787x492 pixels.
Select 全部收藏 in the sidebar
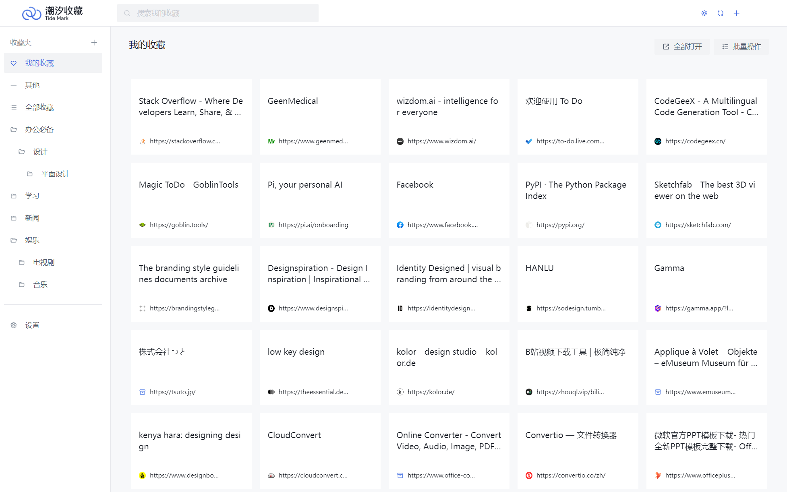pyautogui.click(x=39, y=107)
